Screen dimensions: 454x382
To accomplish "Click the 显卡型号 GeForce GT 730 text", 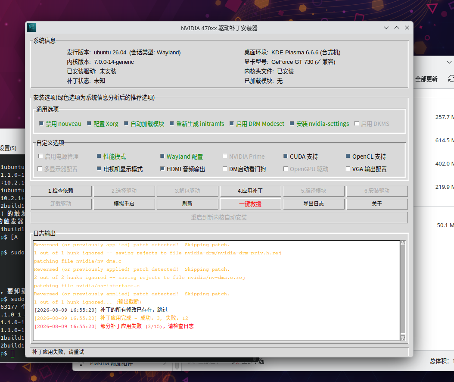I will (x=290, y=62).
